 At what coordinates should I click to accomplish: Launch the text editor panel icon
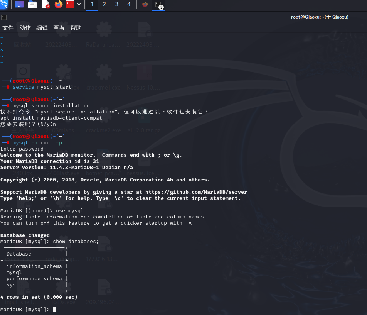point(45,5)
